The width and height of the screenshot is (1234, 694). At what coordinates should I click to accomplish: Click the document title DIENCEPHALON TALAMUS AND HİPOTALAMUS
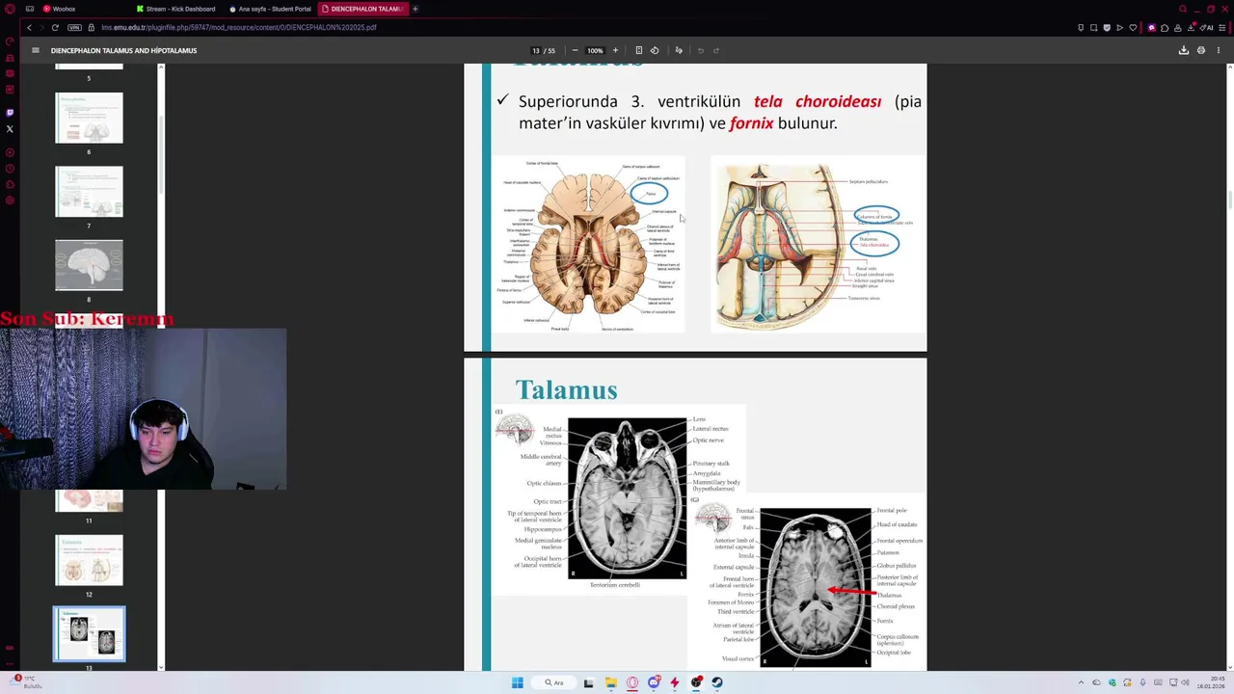click(123, 50)
